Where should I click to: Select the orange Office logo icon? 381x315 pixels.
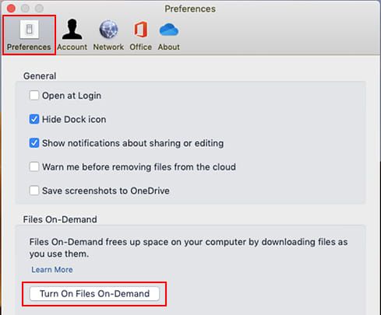pos(141,30)
